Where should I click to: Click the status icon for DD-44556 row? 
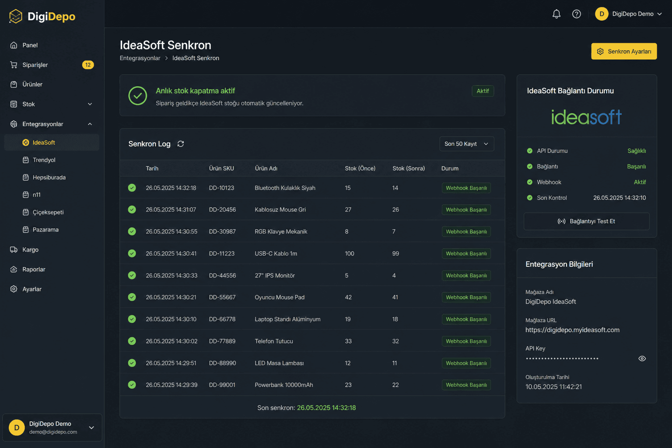(132, 275)
